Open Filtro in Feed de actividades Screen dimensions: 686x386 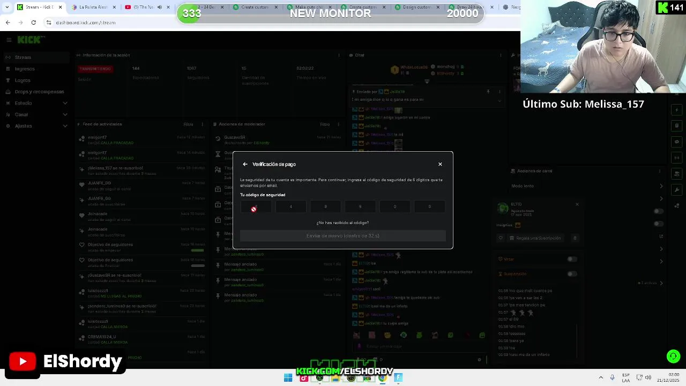coord(188,124)
